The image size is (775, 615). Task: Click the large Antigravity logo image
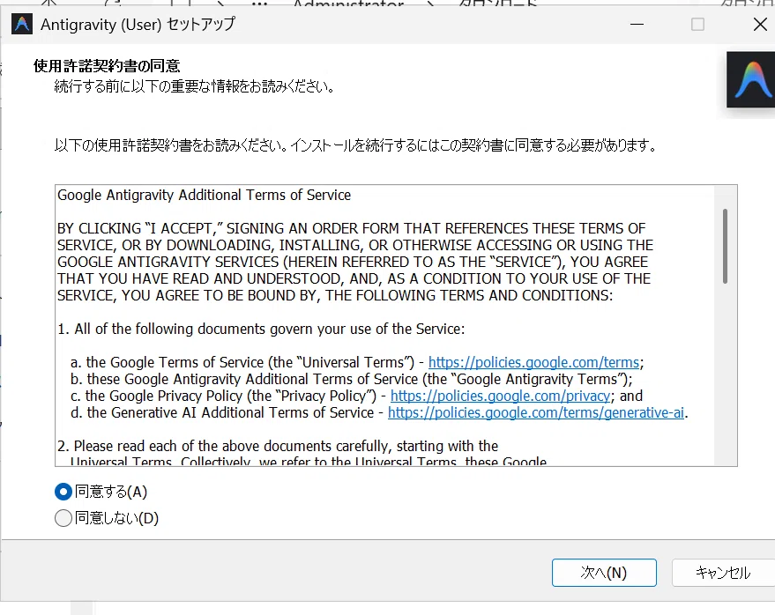point(751,79)
